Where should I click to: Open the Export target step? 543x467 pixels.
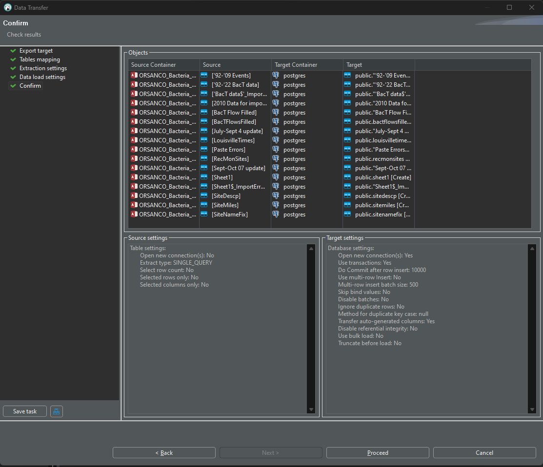tap(36, 51)
